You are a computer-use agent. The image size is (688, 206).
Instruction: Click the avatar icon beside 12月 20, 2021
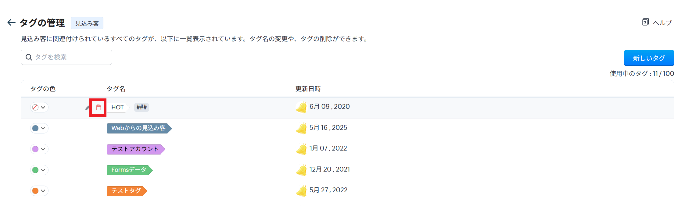(301, 170)
